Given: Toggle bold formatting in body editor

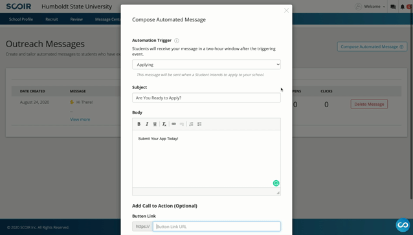Looking at the screenshot, I should tap(139, 124).
